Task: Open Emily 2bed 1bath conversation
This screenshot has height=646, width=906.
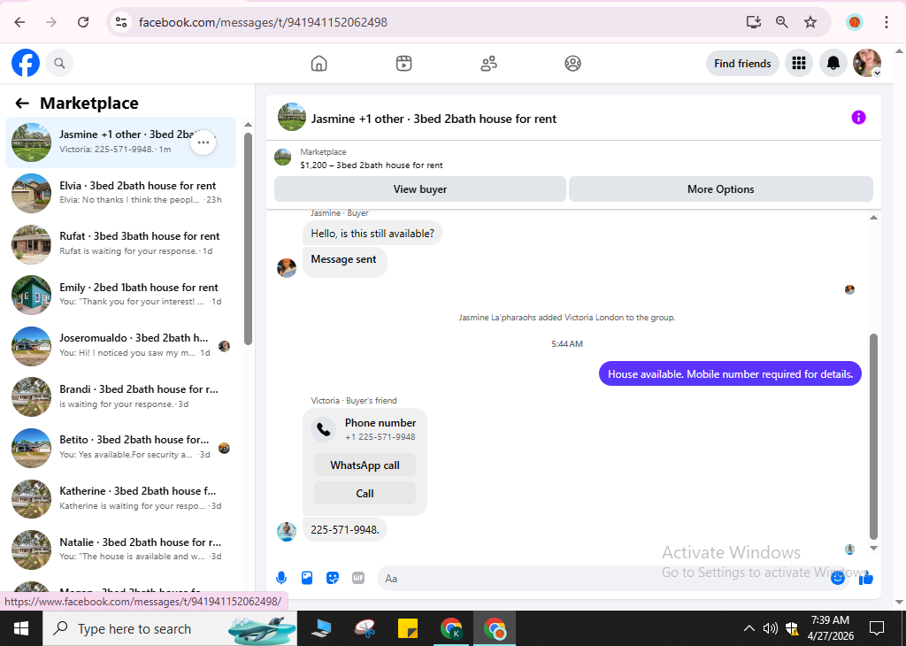Action: pos(120,295)
